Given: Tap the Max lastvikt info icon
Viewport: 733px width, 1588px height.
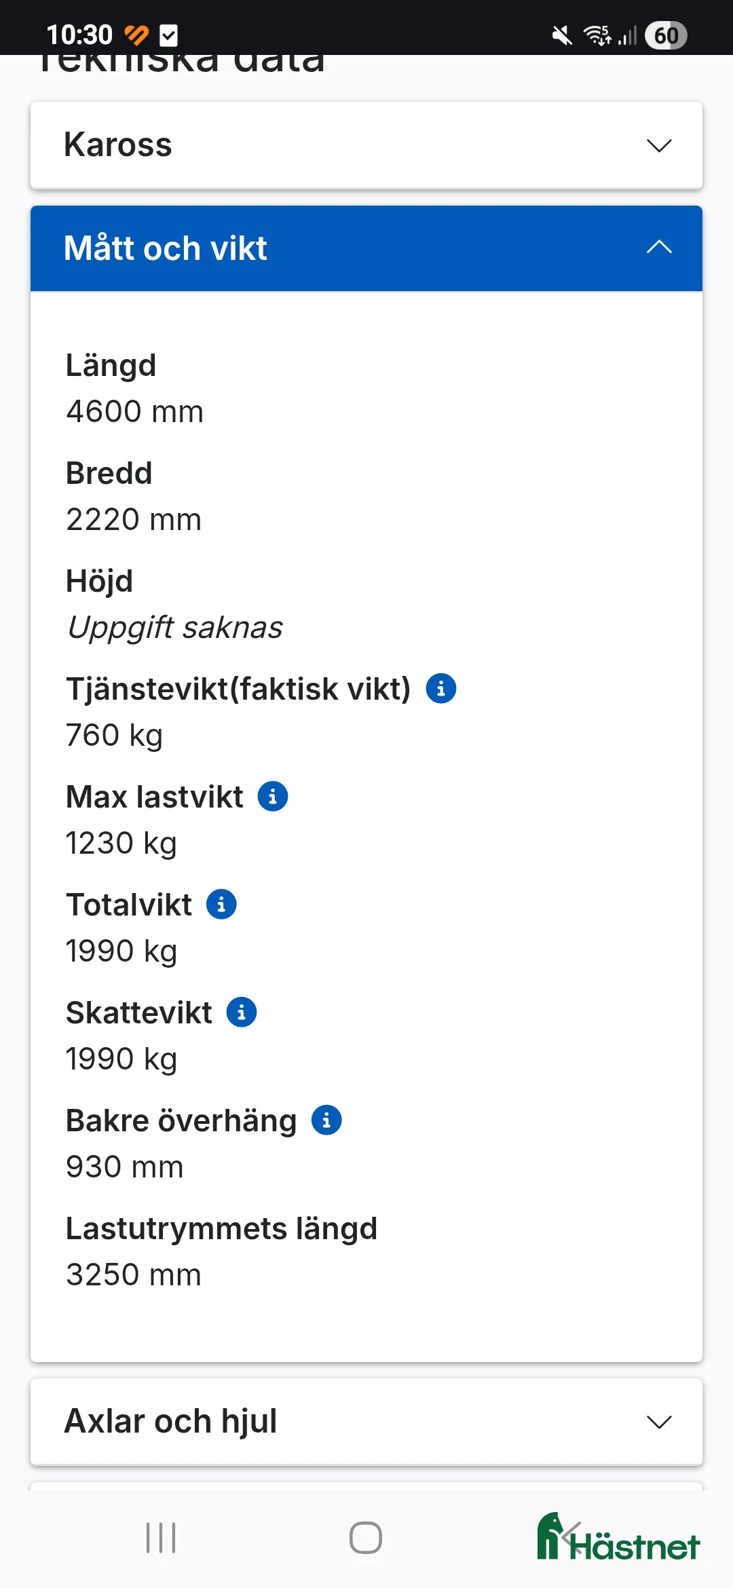Looking at the screenshot, I should [273, 796].
